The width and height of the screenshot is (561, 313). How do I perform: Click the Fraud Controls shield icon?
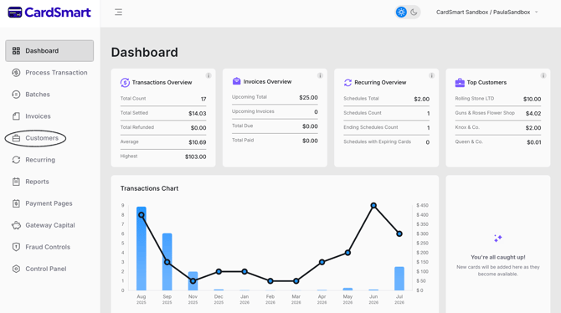(x=16, y=247)
